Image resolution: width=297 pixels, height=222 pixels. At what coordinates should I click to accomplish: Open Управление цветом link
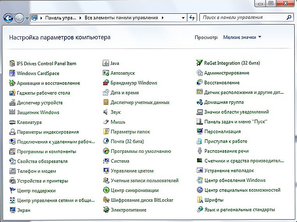pos(132,171)
